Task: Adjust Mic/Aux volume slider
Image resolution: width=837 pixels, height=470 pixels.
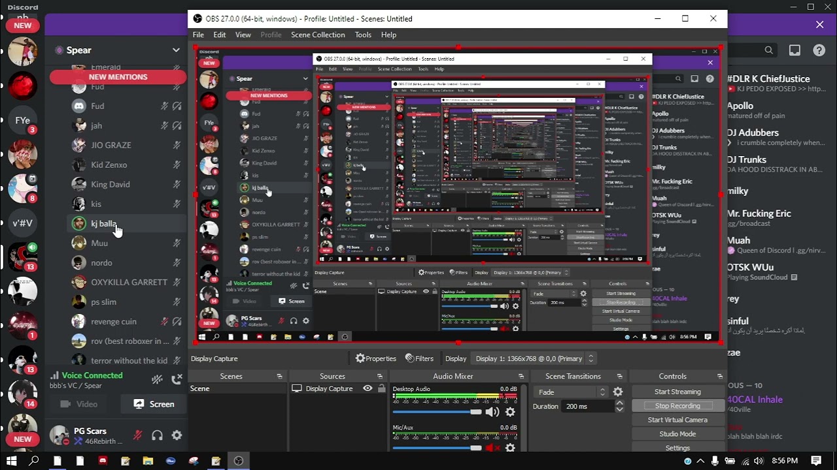Action: coord(436,448)
